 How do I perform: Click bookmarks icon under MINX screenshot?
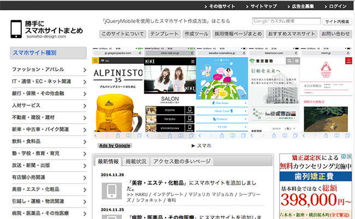pos(181,136)
